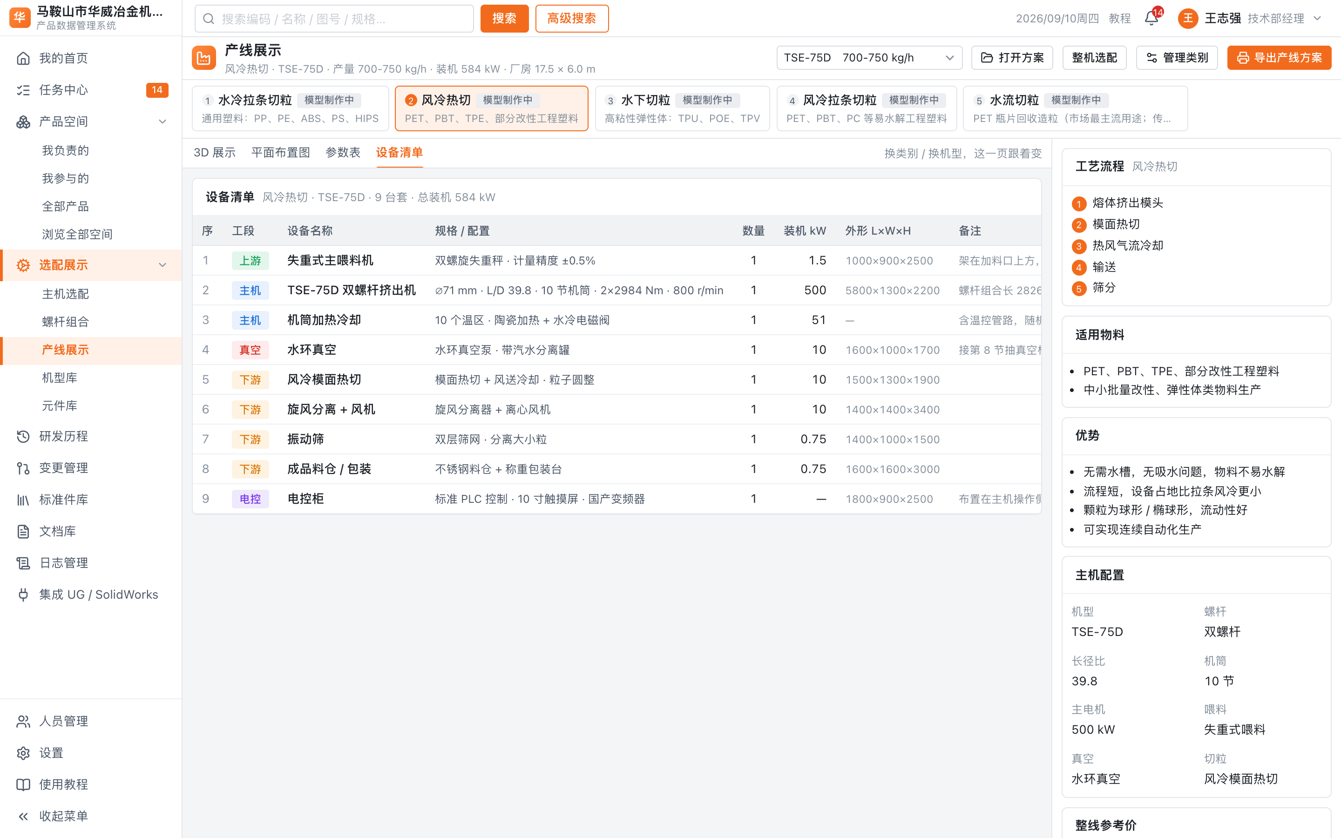Collapse the 产品空间 menu chevron
Viewport: 1341px width, 838px height.
[163, 122]
